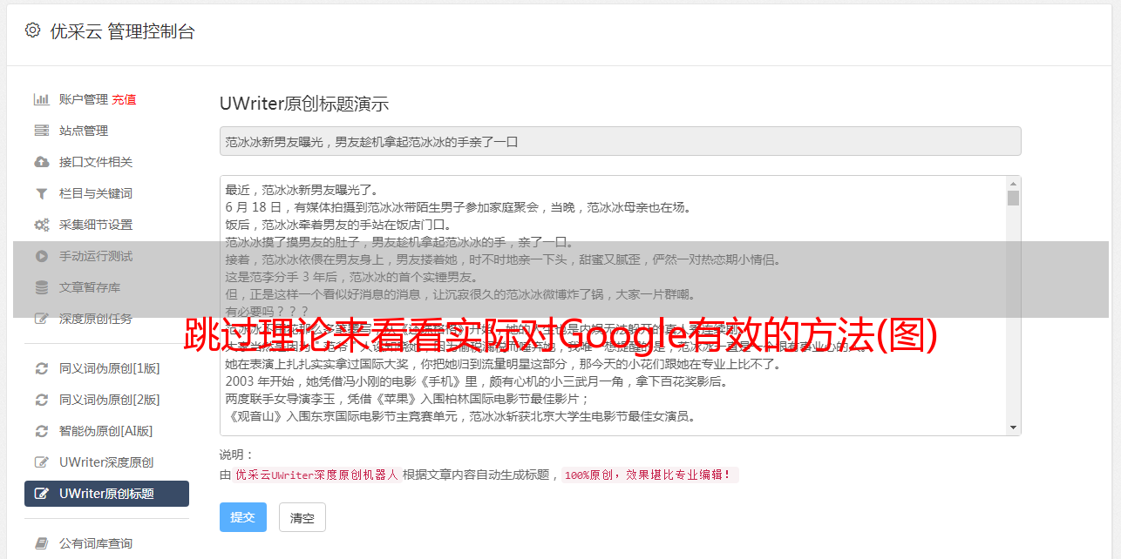Click the cloud upload icon for 接口文件相关
The height and width of the screenshot is (559, 1121).
tap(41, 162)
